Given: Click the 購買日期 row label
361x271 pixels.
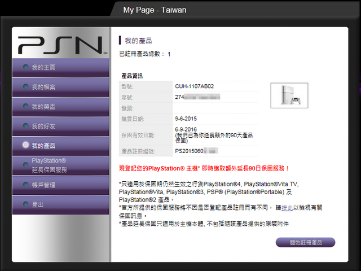Looking at the screenshot, I should tap(133, 119).
